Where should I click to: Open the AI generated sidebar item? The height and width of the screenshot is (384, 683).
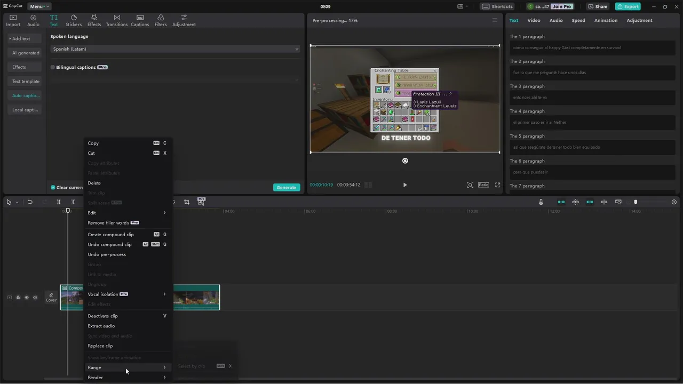pyautogui.click(x=26, y=53)
